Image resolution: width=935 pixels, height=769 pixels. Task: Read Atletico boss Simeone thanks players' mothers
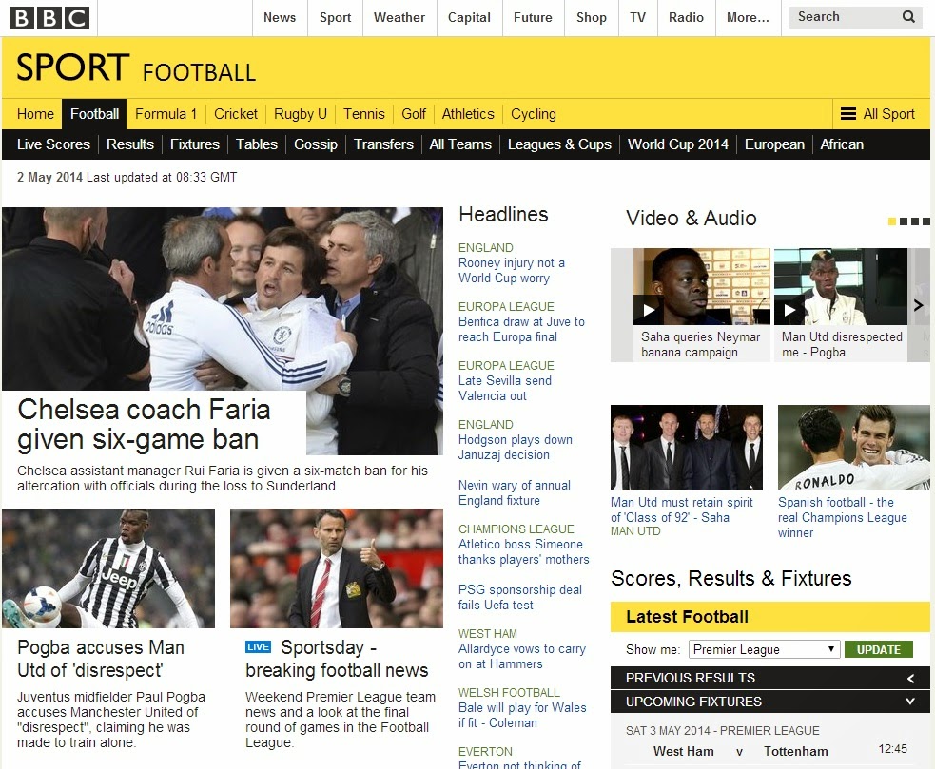pyautogui.click(x=523, y=552)
